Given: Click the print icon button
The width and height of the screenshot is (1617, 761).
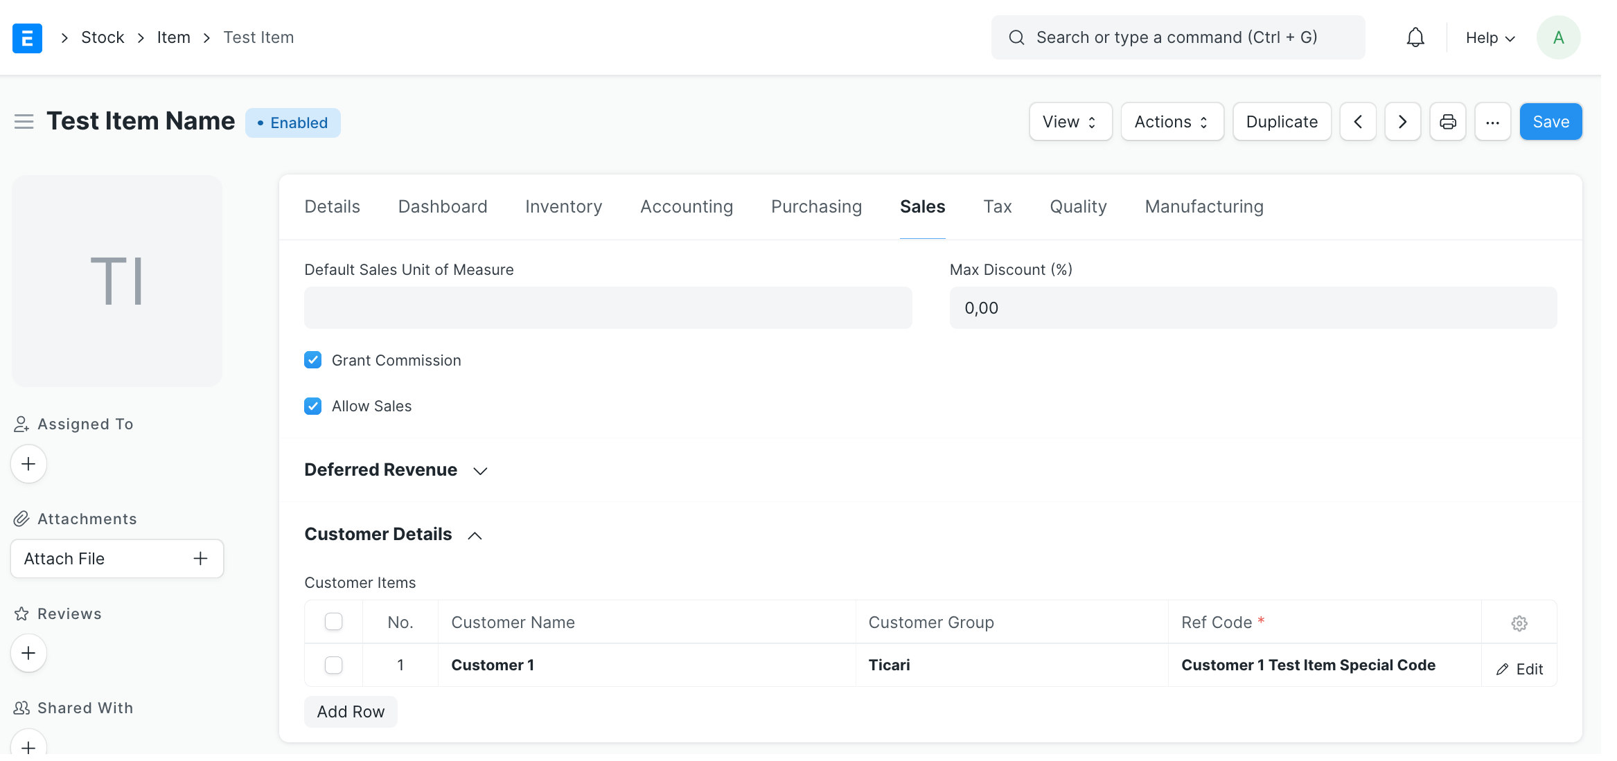Looking at the screenshot, I should click(1448, 122).
